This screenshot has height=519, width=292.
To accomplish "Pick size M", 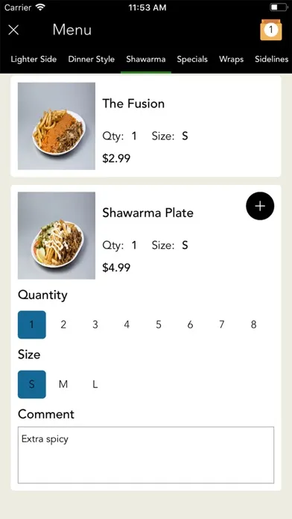I will (63, 384).
